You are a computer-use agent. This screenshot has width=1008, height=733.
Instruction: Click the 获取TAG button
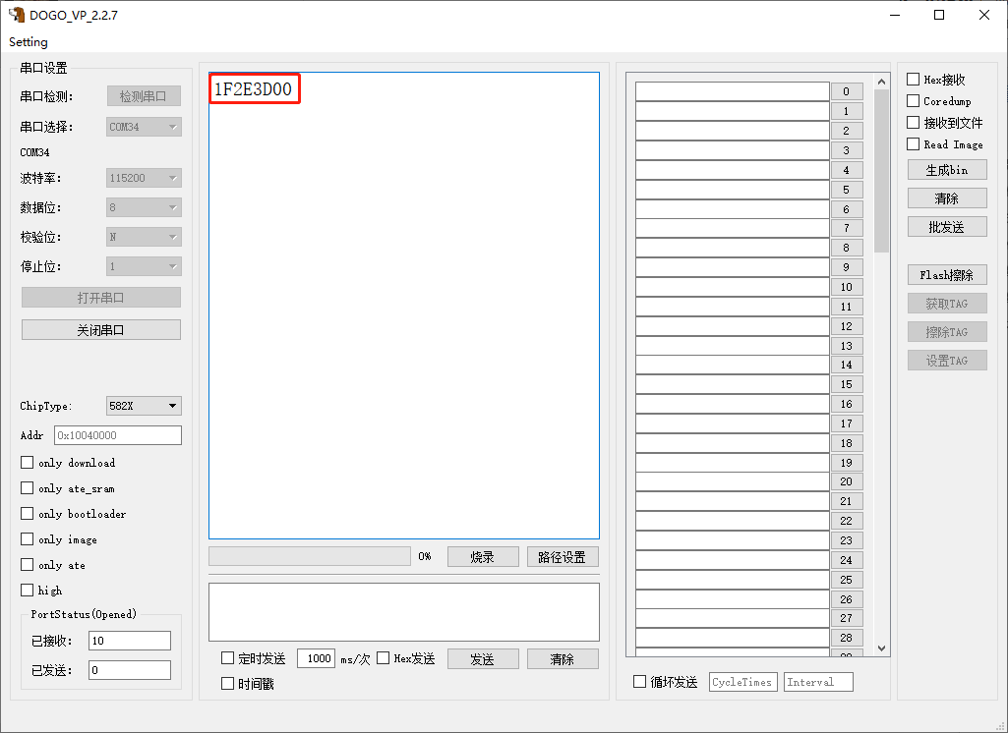947,304
